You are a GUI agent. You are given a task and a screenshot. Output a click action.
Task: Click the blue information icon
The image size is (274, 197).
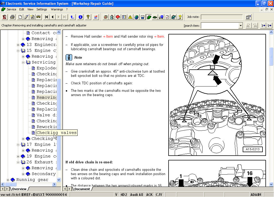[x=80, y=17]
